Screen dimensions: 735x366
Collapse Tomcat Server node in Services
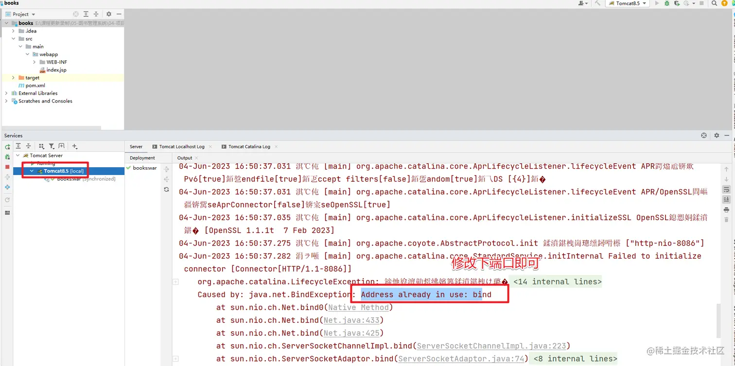18,156
